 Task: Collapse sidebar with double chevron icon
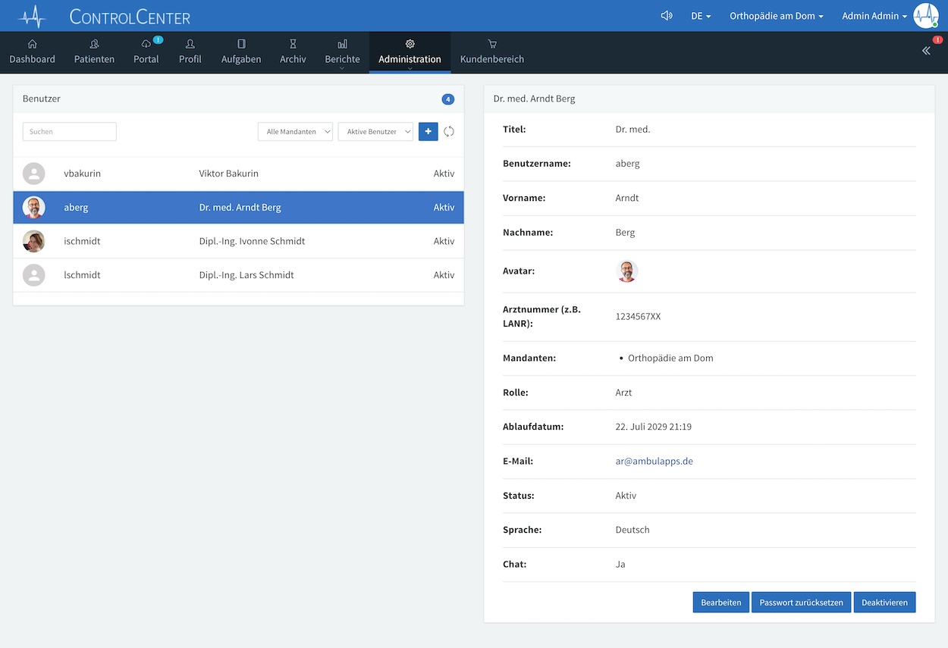pos(926,51)
